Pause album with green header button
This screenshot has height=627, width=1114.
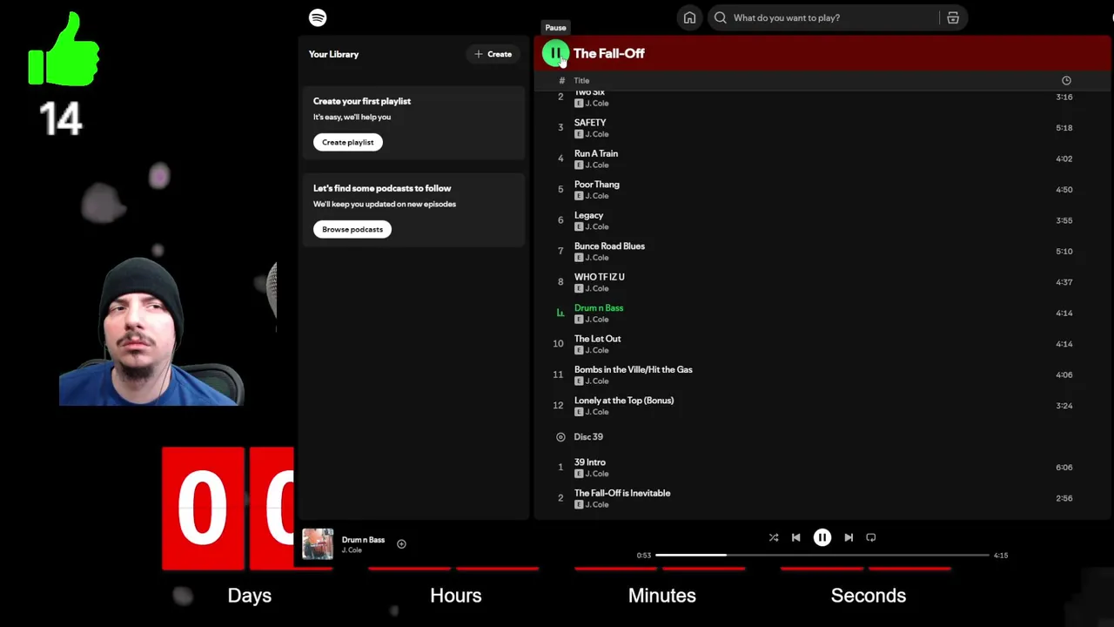pyautogui.click(x=555, y=54)
